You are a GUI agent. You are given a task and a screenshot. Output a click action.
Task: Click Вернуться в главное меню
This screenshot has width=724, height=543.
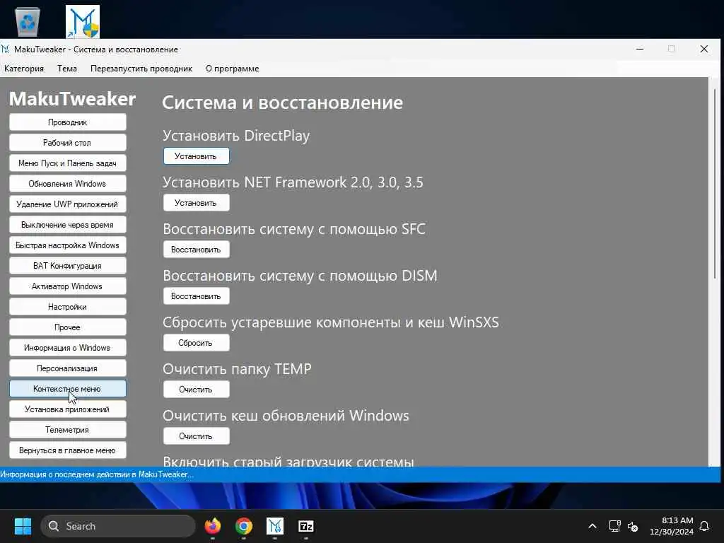tap(67, 450)
